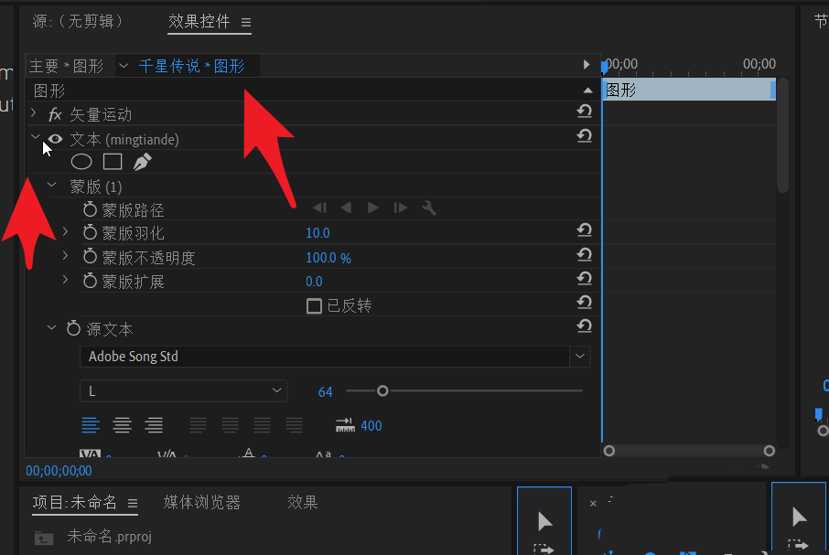Image resolution: width=829 pixels, height=555 pixels.
Task: Reset 矢量运动 effect
Action: (584, 112)
